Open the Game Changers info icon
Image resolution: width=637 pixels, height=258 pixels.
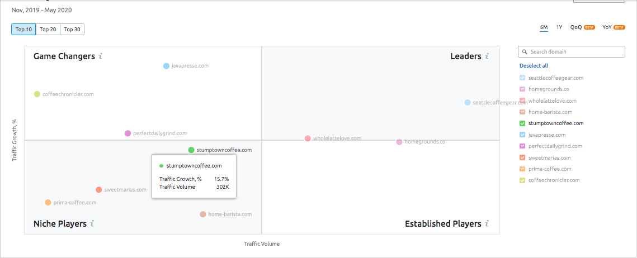tap(100, 56)
